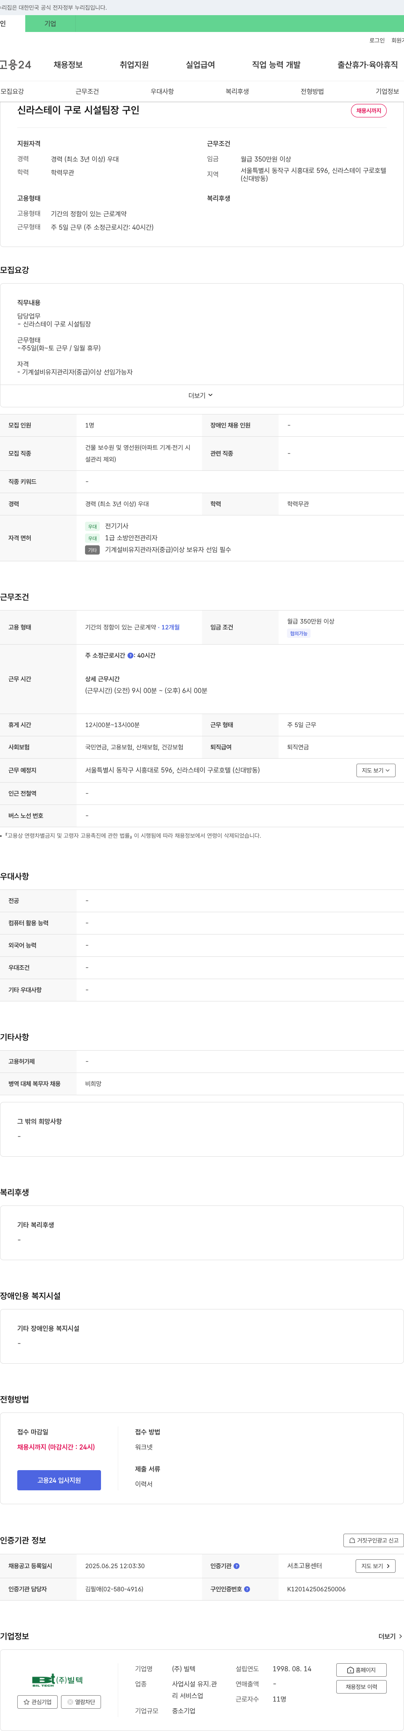Viewport: 404px width, 1731px height.
Task: Click the 근로자수 value 11명
Action: tap(279, 1699)
